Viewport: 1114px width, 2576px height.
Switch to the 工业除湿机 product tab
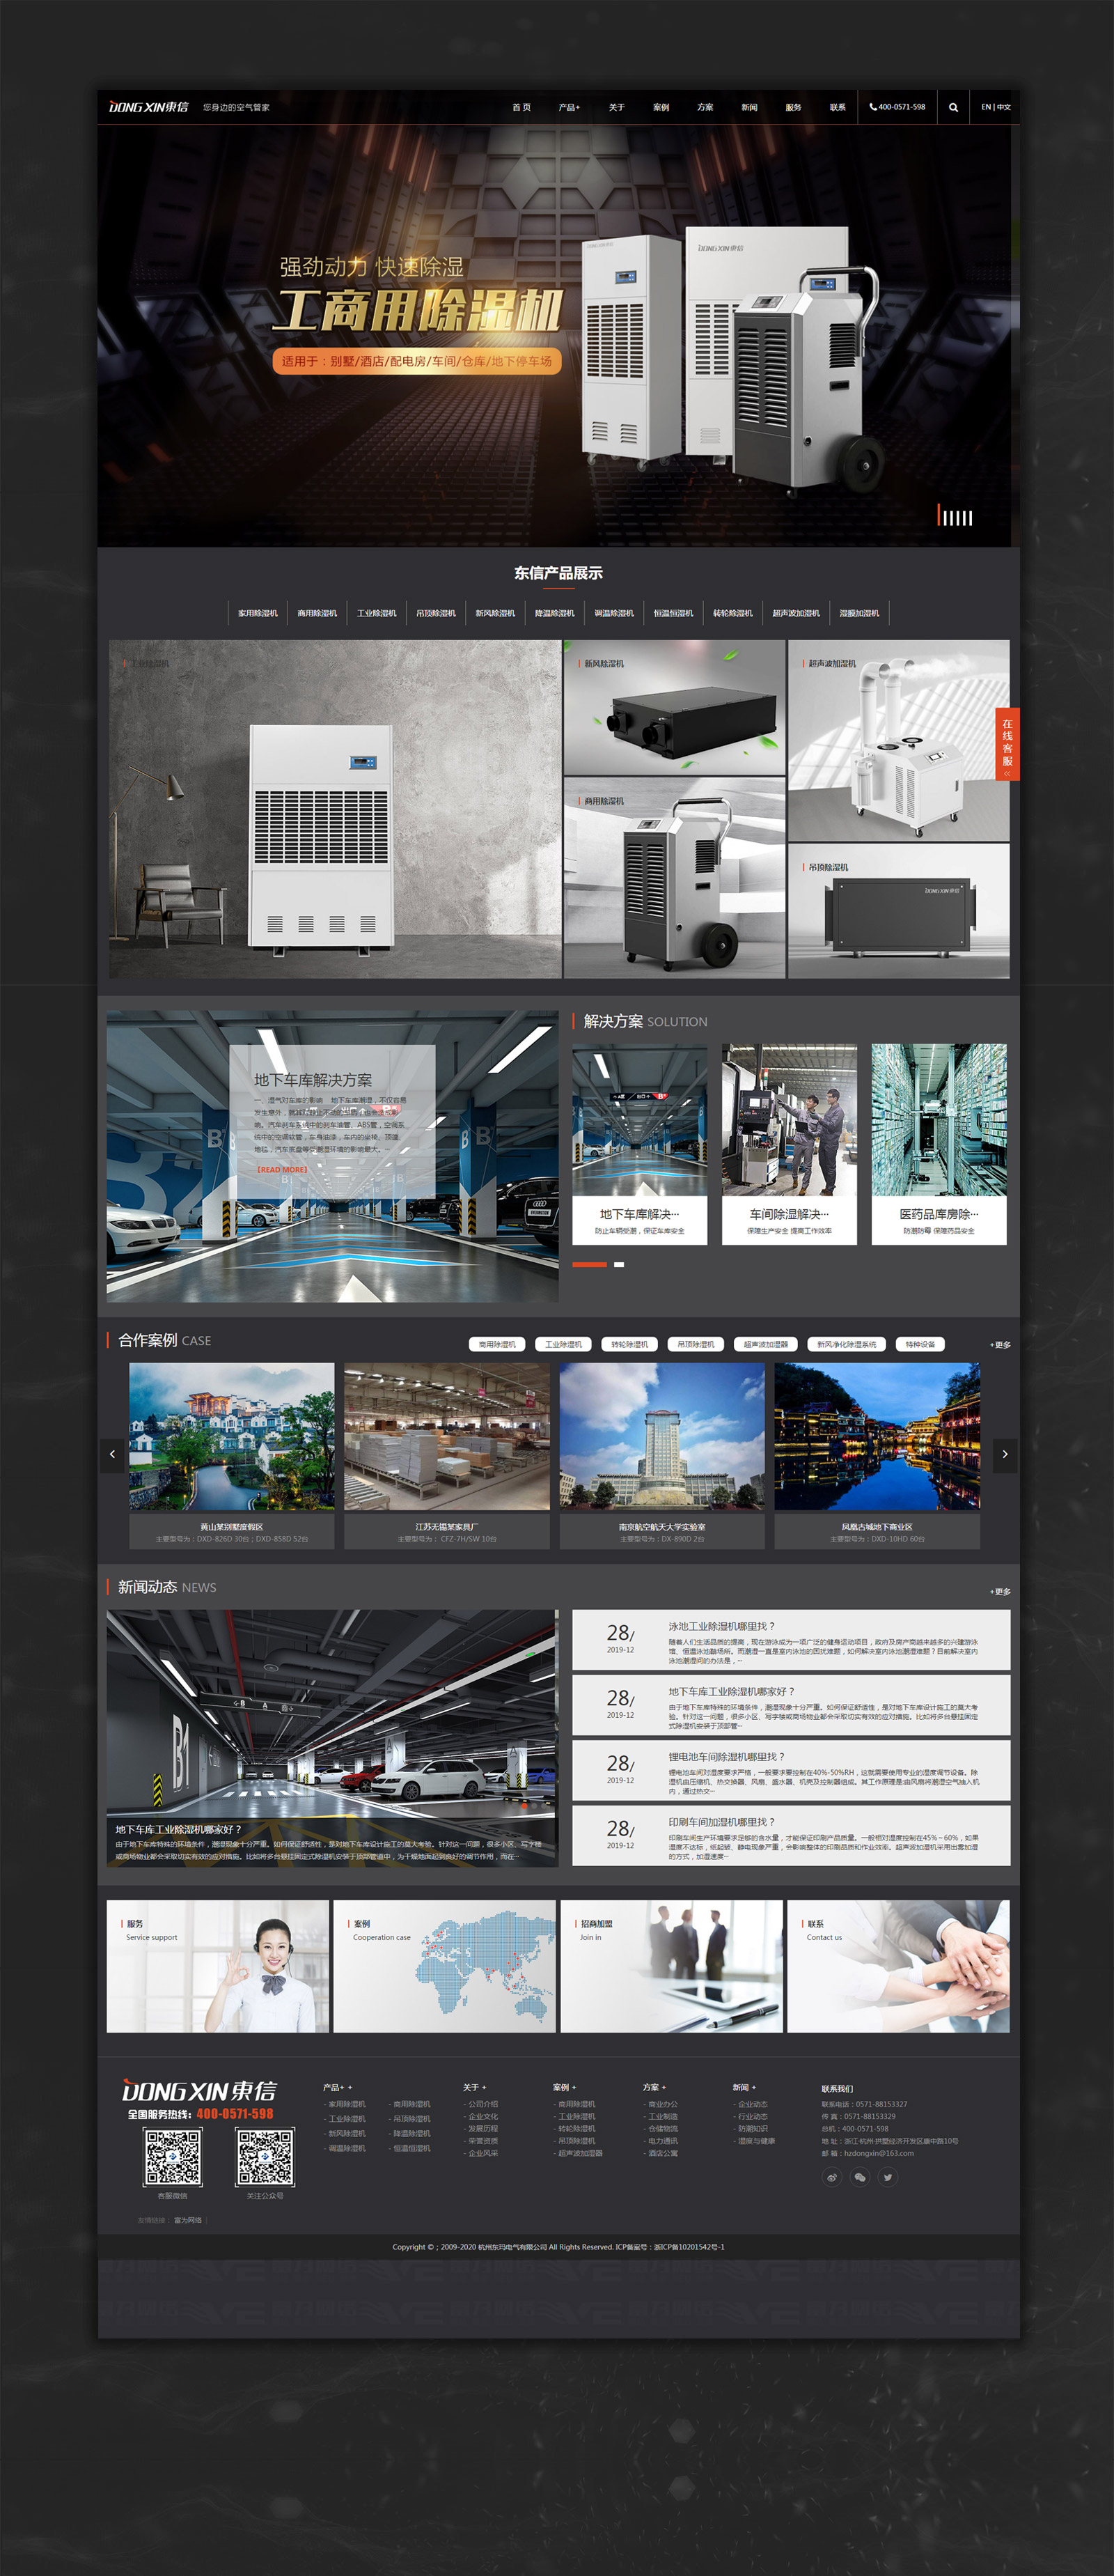pyautogui.click(x=377, y=613)
